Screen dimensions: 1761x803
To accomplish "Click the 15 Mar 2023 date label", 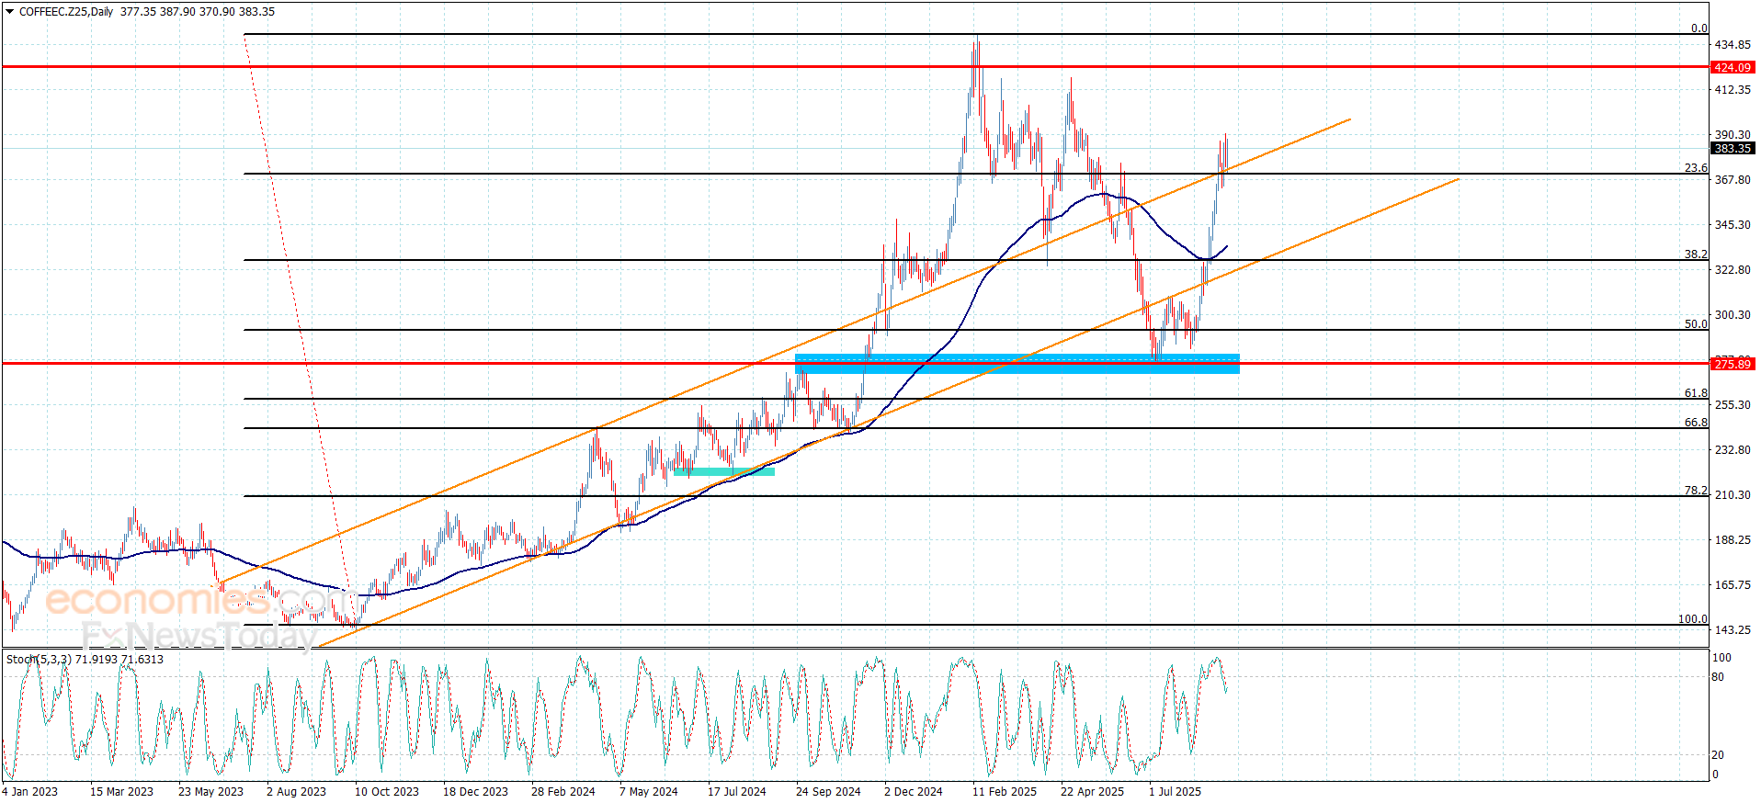I will point(121,791).
